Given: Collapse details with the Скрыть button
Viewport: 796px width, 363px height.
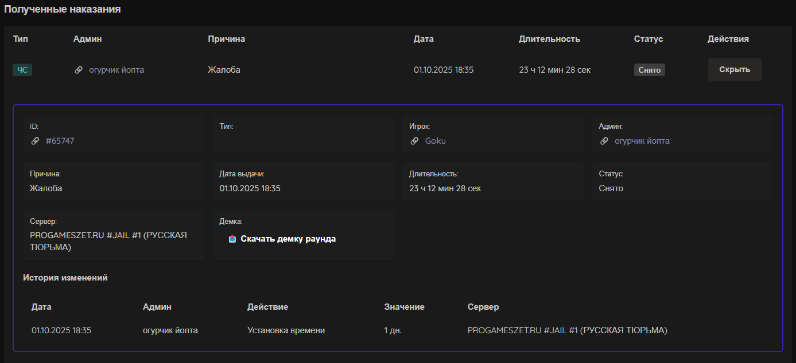Looking at the screenshot, I should point(735,70).
